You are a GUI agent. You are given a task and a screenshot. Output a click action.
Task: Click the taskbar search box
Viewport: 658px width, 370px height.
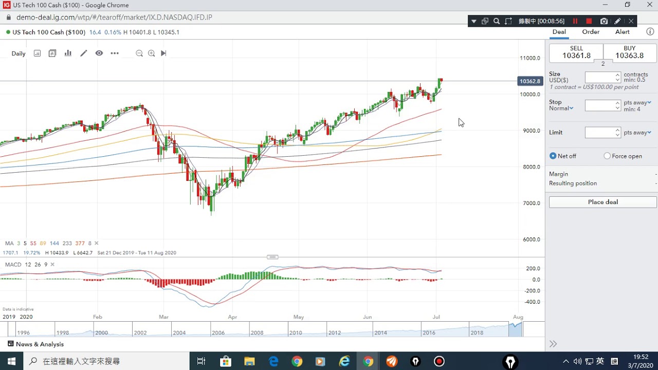(x=106, y=361)
